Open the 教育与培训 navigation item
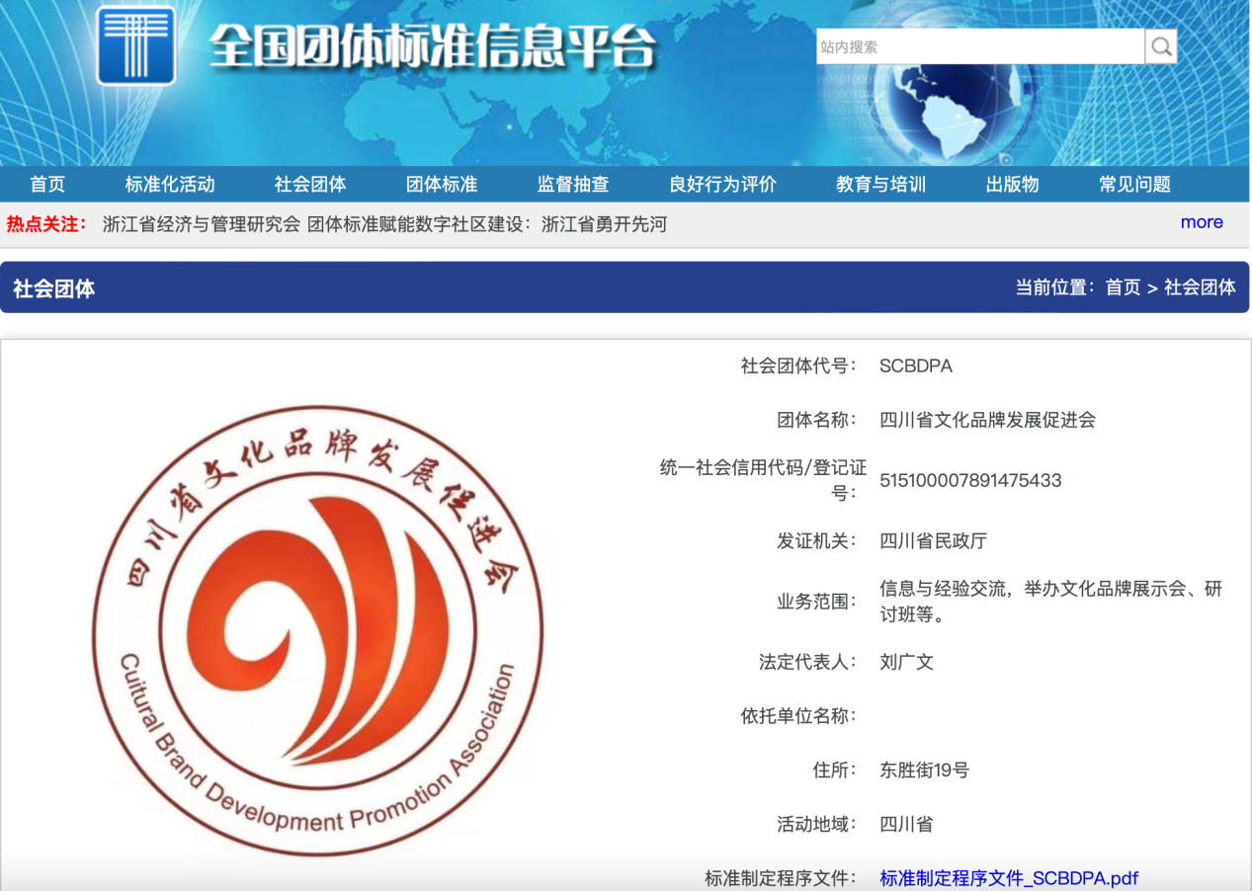Screen dimensions: 1252x891 pyautogui.click(x=880, y=185)
